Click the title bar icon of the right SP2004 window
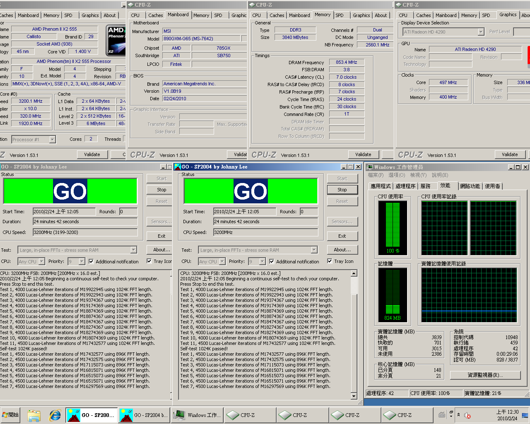The height and width of the screenshot is (424, 530). 178,167
